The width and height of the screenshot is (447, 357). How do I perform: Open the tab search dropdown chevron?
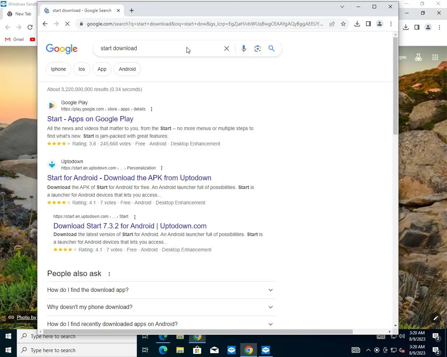[x=342, y=7]
